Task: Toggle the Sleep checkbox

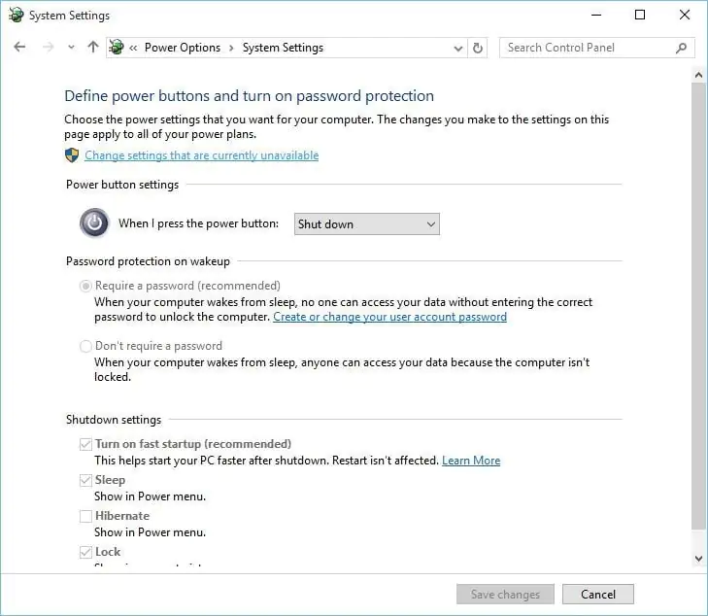Action: click(x=85, y=480)
